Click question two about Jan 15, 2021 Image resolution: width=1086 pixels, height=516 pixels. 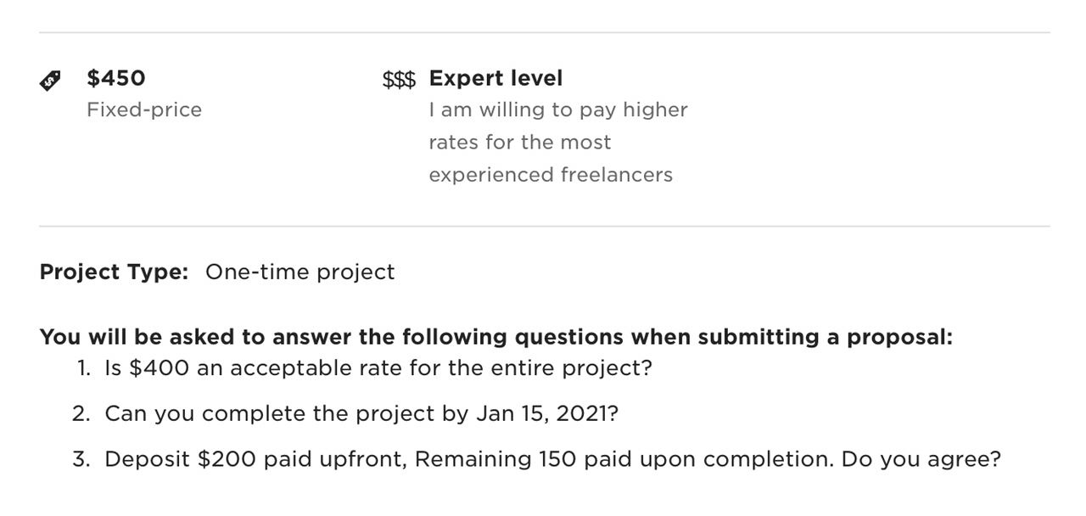point(361,414)
